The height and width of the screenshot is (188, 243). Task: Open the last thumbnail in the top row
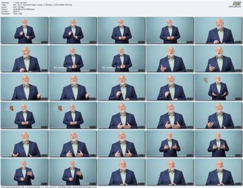[x=218, y=30]
